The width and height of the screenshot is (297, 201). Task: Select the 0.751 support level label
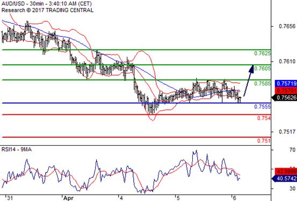click(x=264, y=140)
